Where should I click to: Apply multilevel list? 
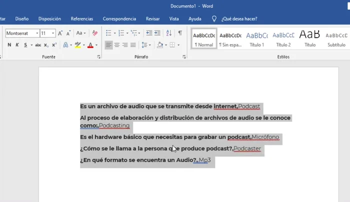tap(134, 33)
